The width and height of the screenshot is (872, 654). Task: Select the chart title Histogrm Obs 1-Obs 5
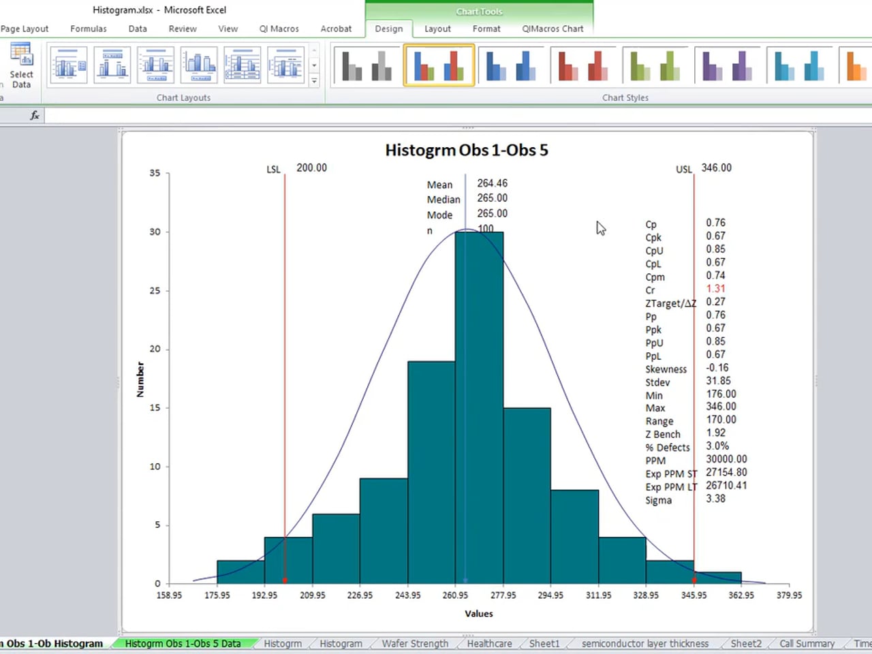click(x=467, y=150)
